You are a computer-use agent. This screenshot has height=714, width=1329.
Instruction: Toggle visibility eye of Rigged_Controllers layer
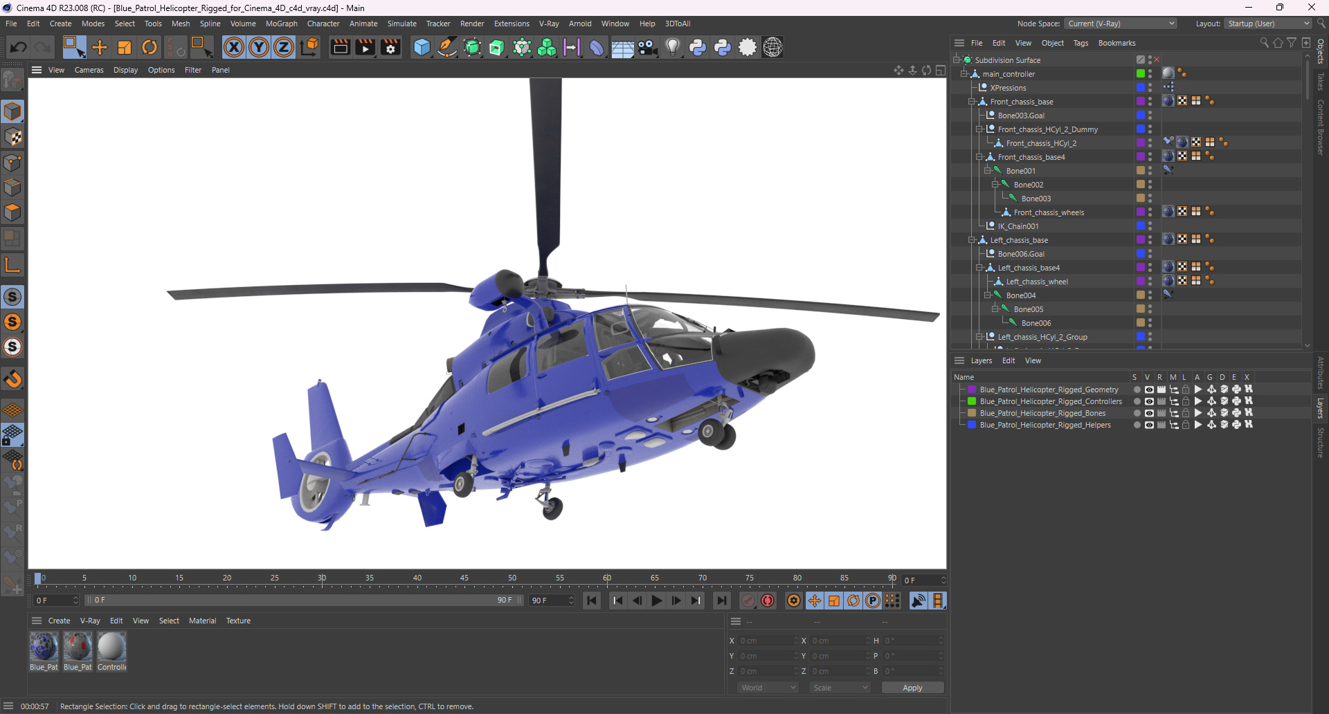(1149, 401)
